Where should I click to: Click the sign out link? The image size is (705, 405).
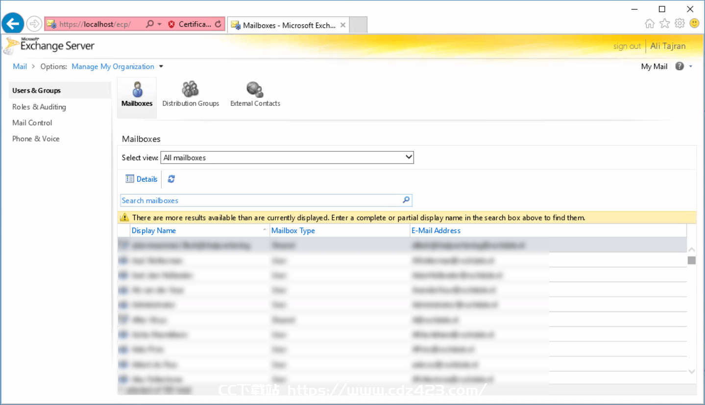pos(627,46)
